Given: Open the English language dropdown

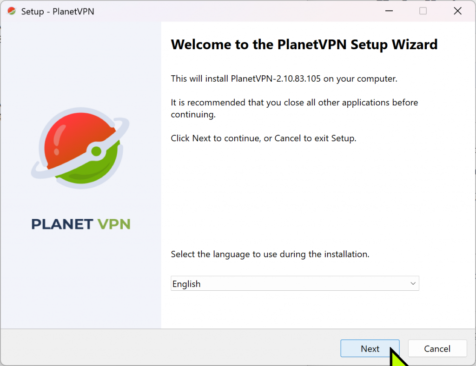Looking at the screenshot, I should [x=295, y=283].
